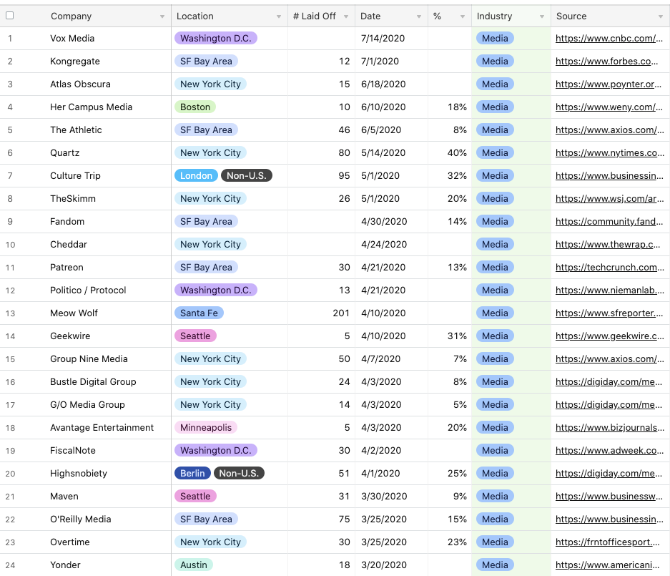Open the source link in the Culture Trip row
This screenshot has width=670, height=576.
coord(609,176)
